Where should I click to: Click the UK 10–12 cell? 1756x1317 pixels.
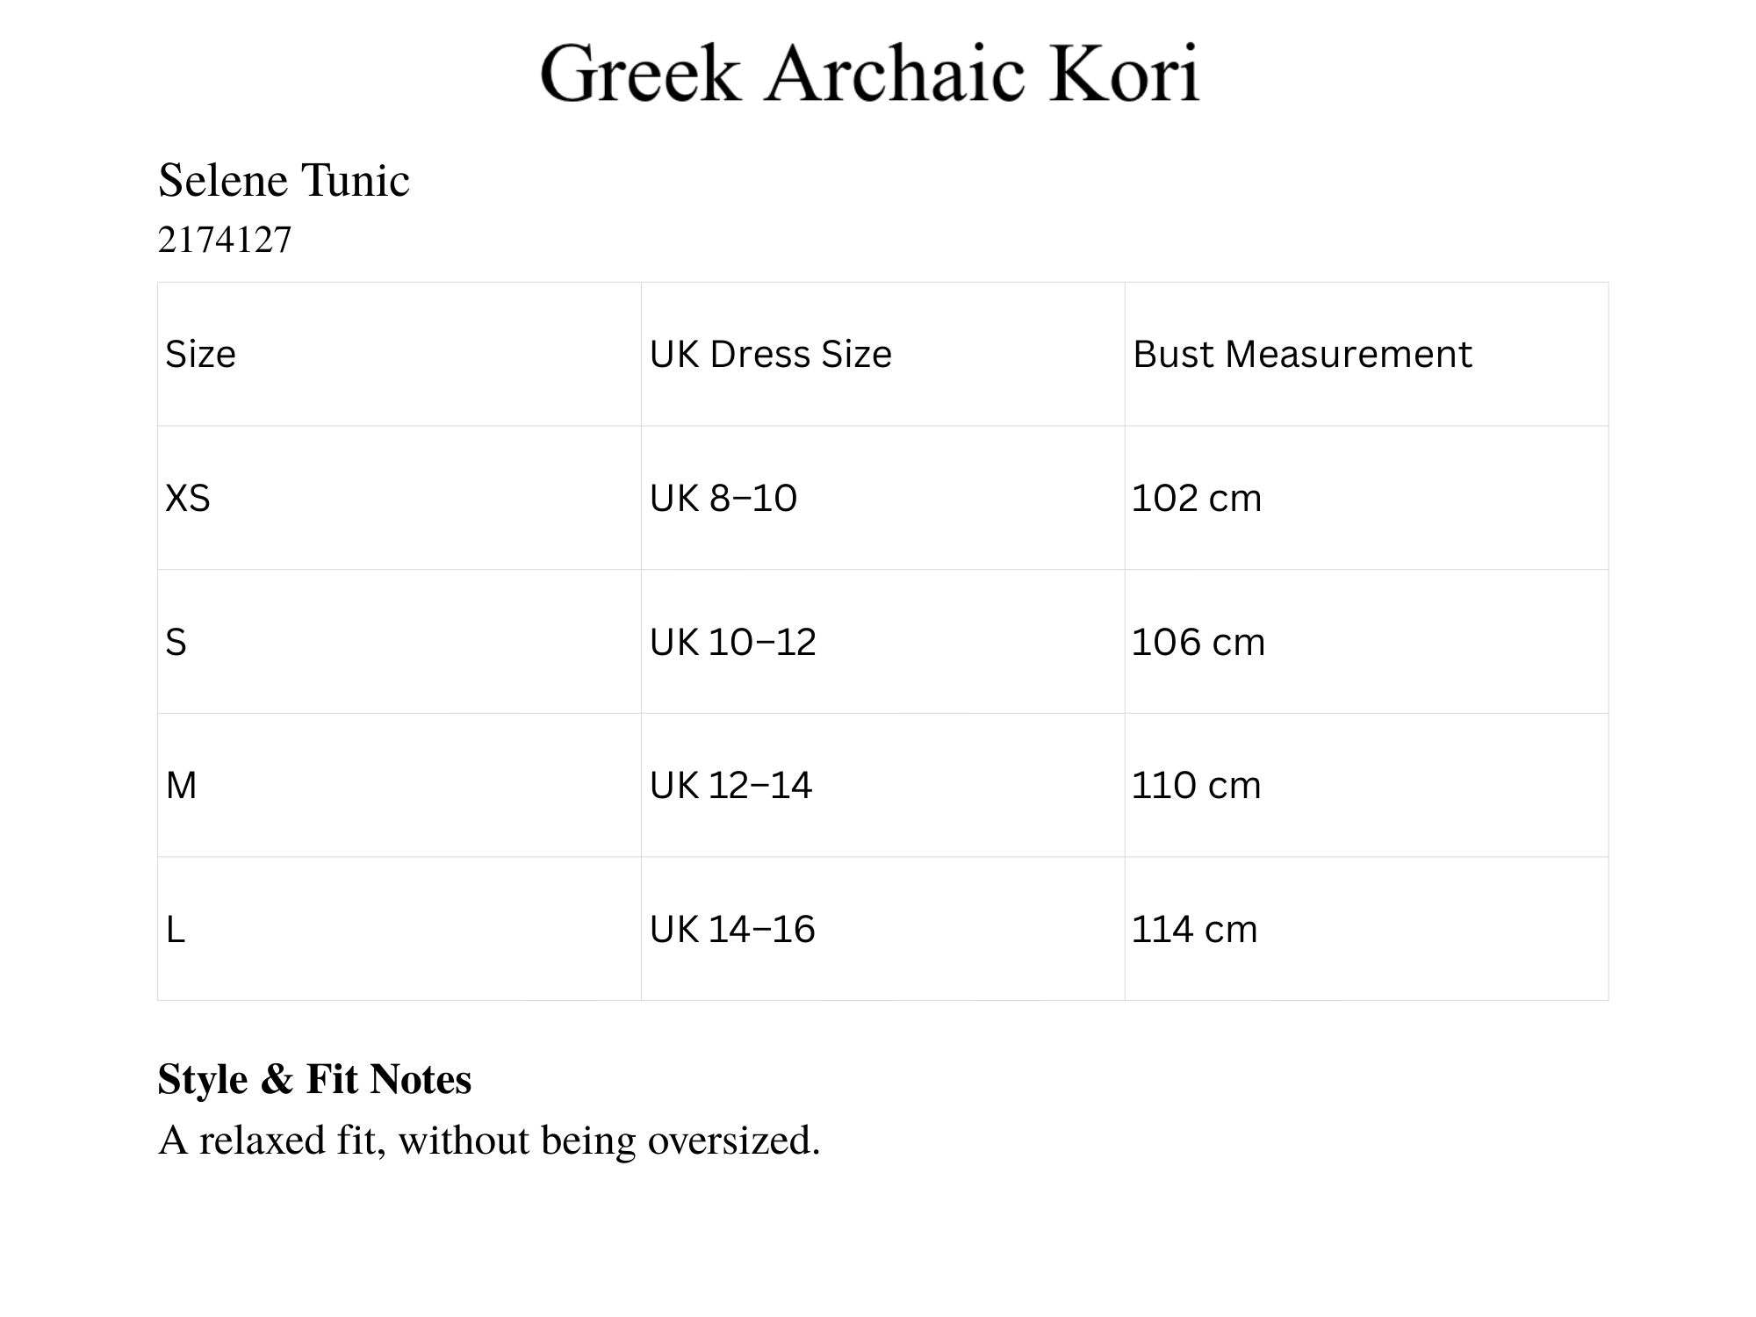pos(732,643)
